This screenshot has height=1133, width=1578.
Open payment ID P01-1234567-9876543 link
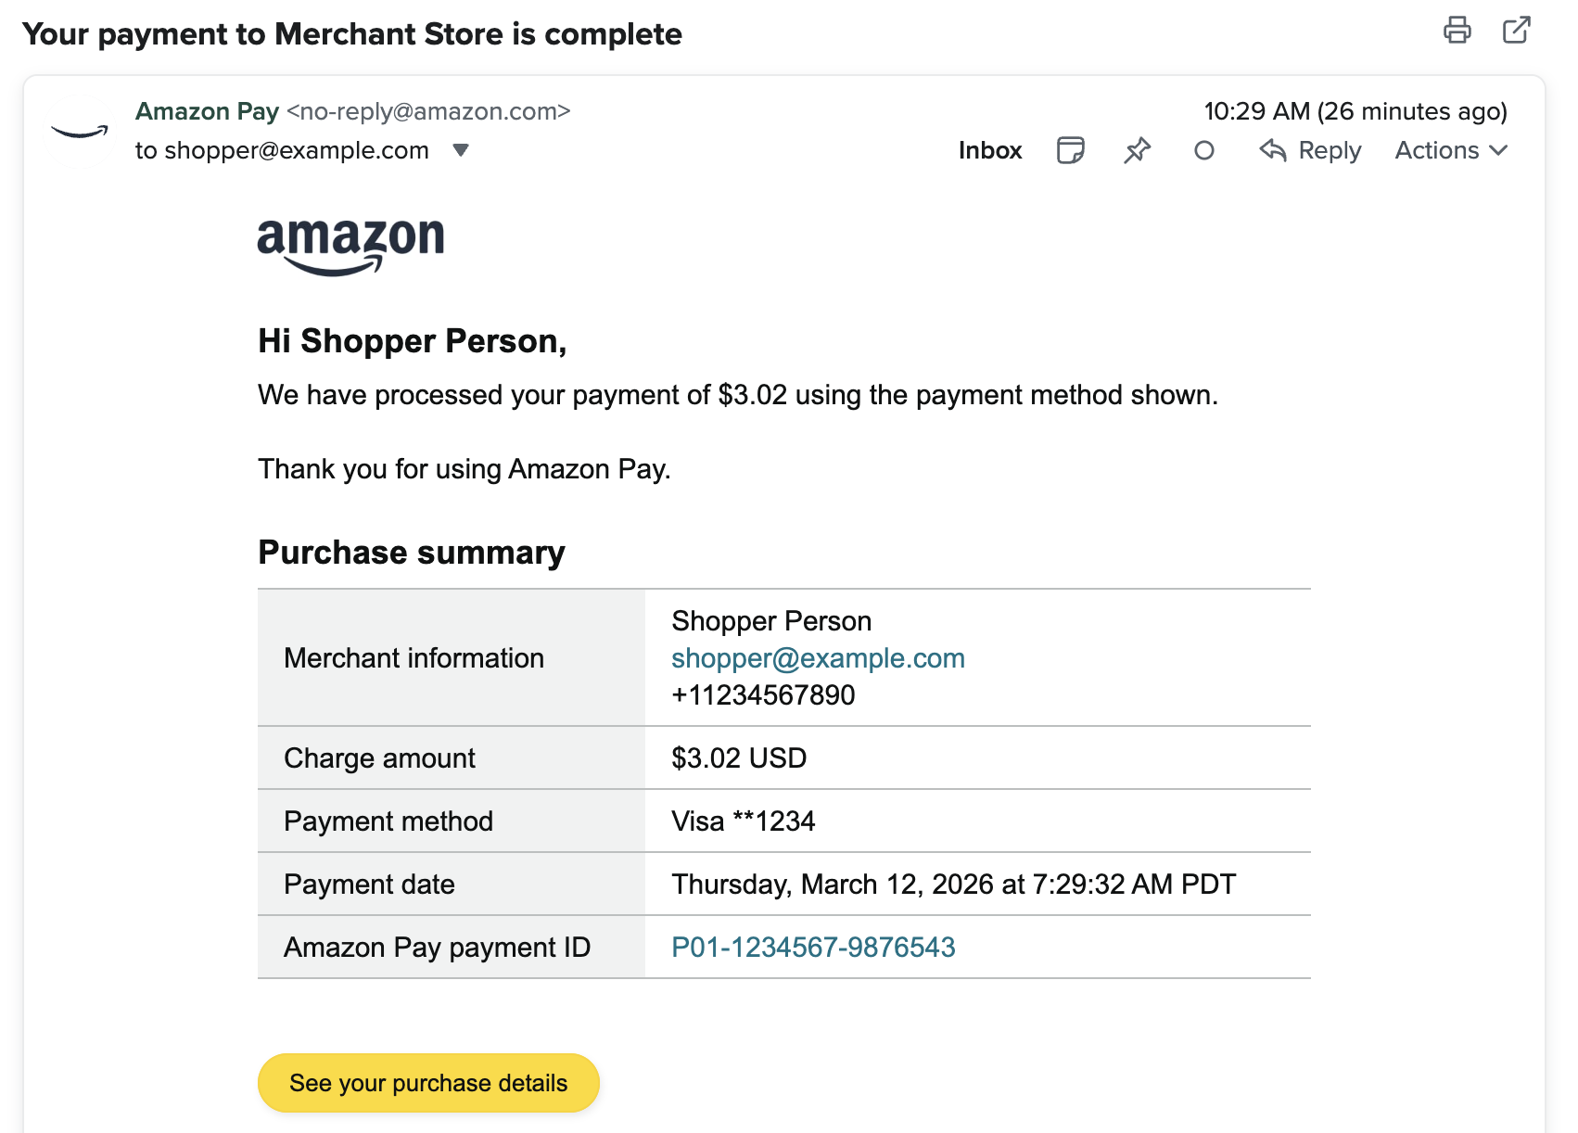point(813,947)
